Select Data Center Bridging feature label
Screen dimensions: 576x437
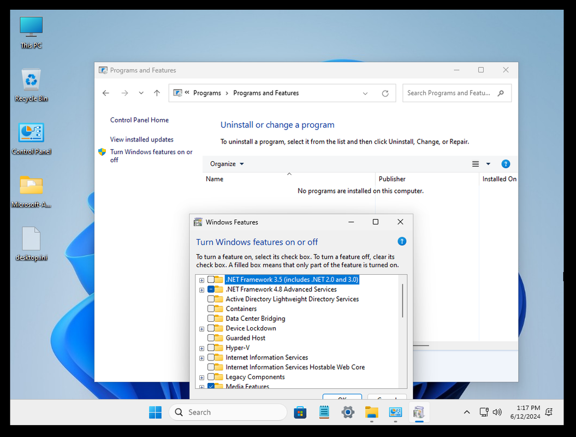click(256, 318)
